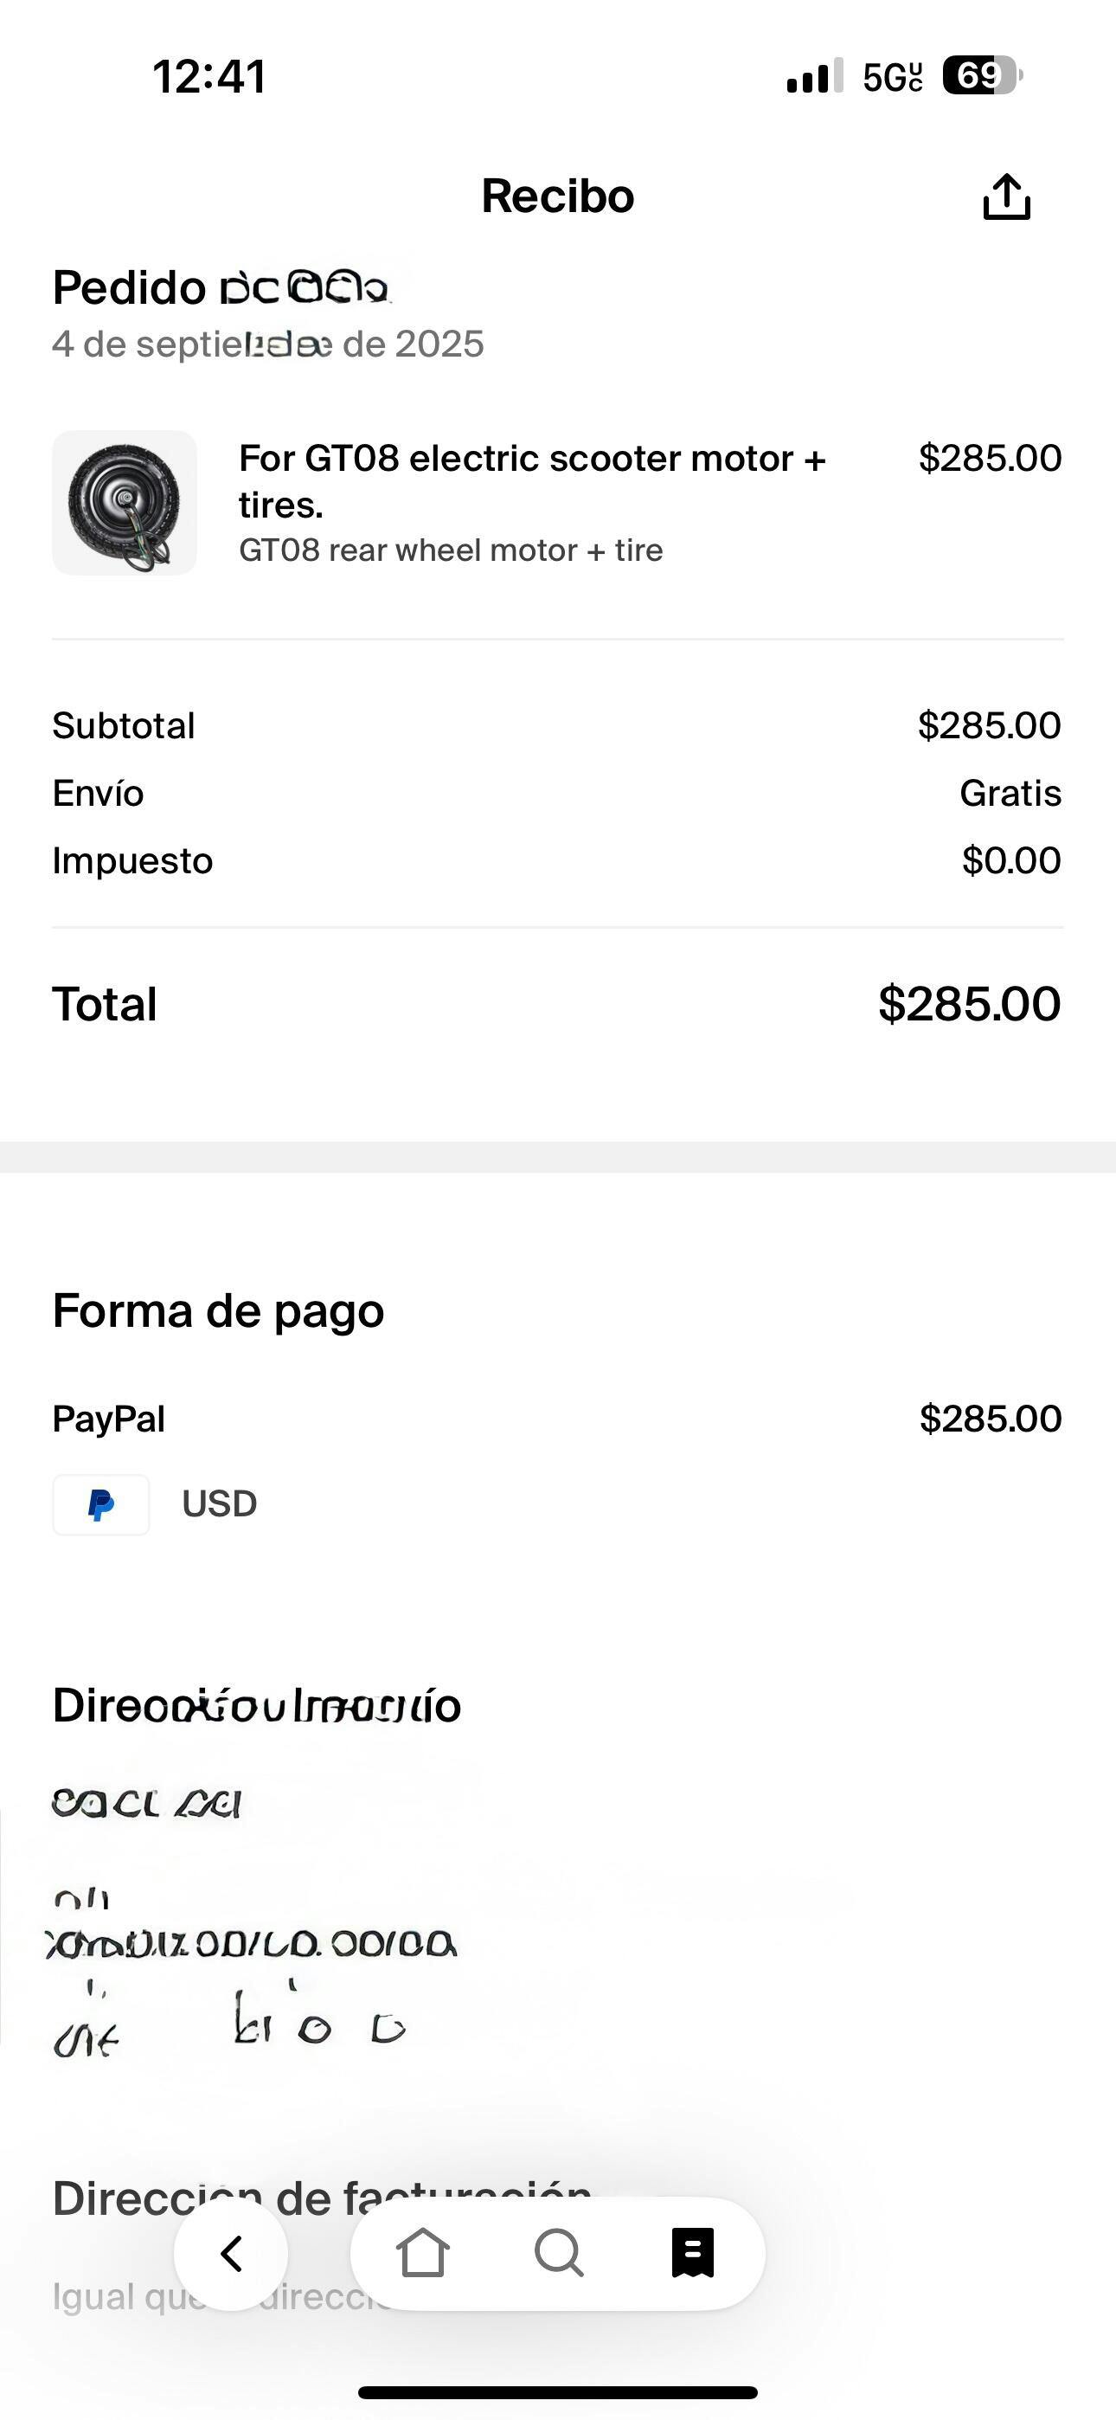Tap the Recibo page title
Screen dimensions: 1116x2420
tap(558, 196)
